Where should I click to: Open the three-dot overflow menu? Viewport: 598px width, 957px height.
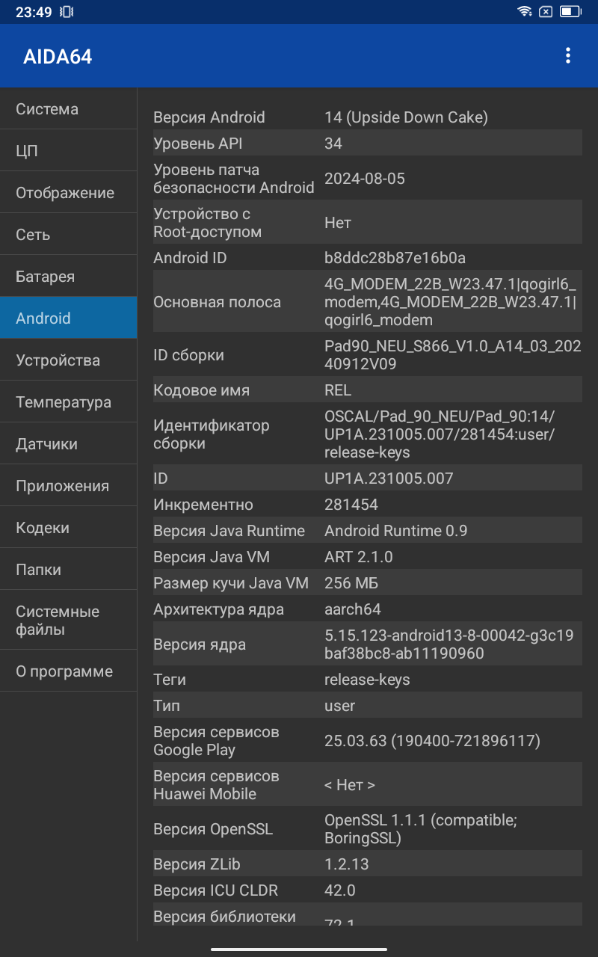[x=568, y=55]
